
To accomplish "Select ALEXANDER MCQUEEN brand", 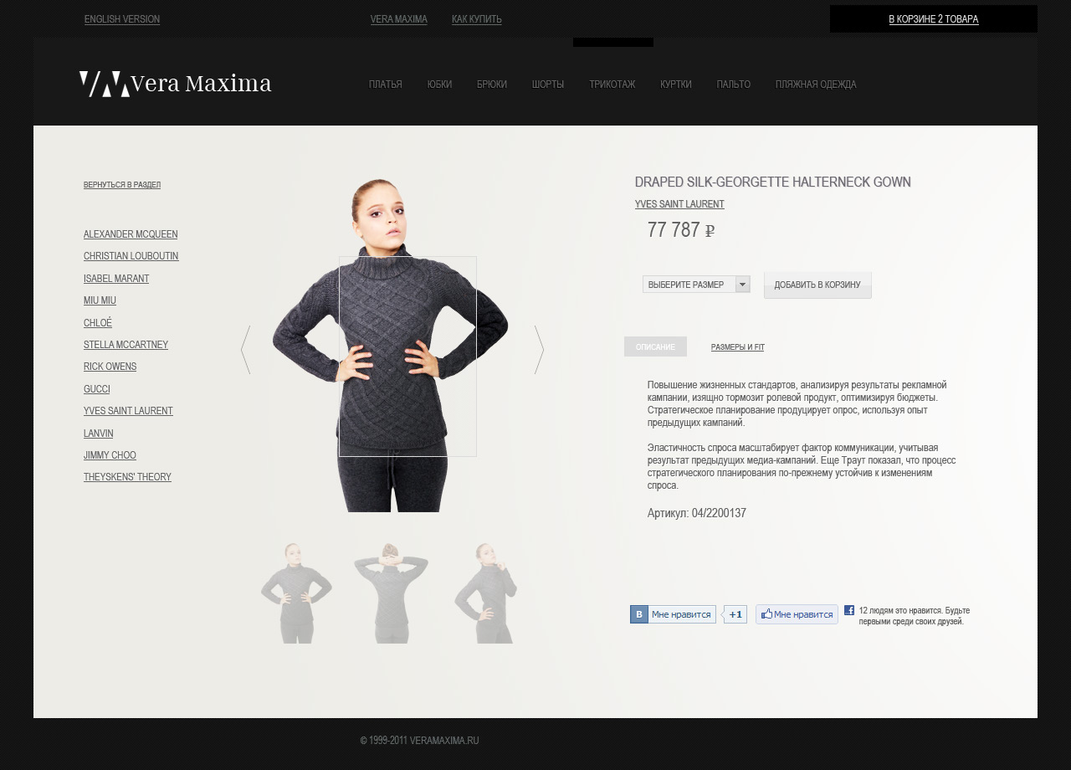I will point(131,234).
